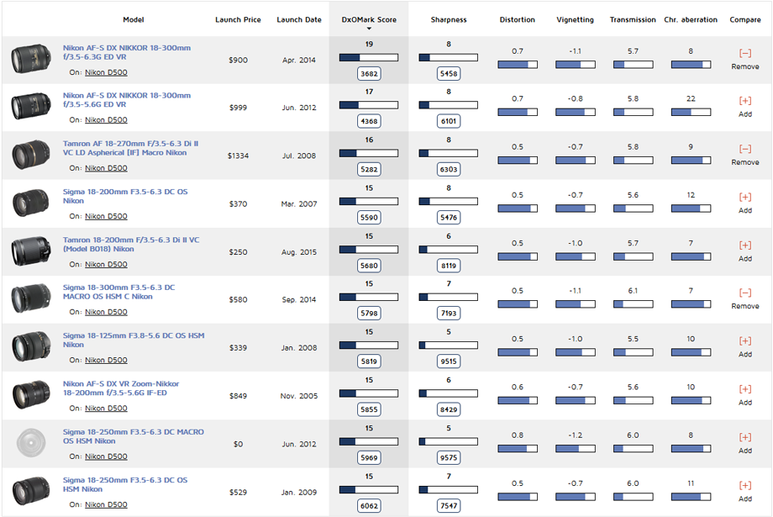Click the greyed placeholder image for Sigma 18-250mm MACRO
The height and width of the screenshot is (517, 773).
click(31, 442)
